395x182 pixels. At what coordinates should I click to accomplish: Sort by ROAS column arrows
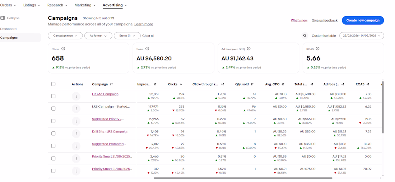[368, 84]
